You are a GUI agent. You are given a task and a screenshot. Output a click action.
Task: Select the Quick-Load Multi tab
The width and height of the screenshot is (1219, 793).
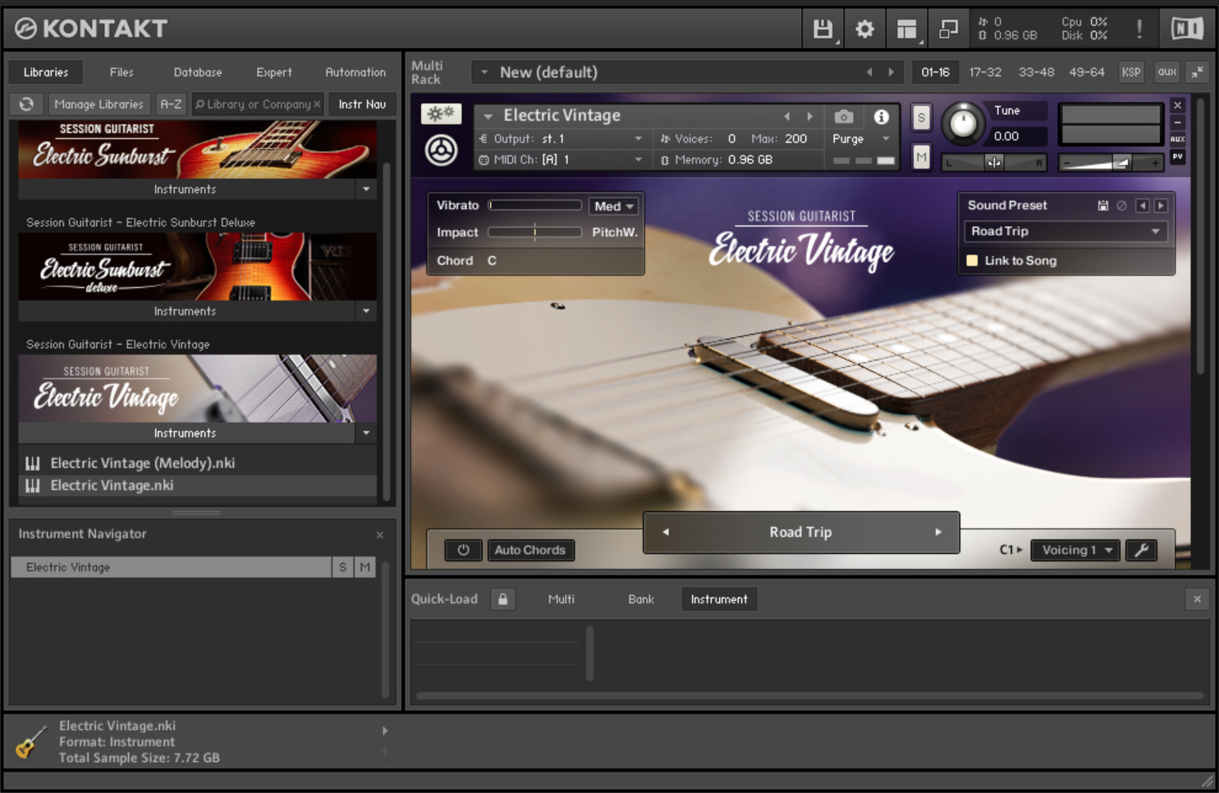point(561,599)
